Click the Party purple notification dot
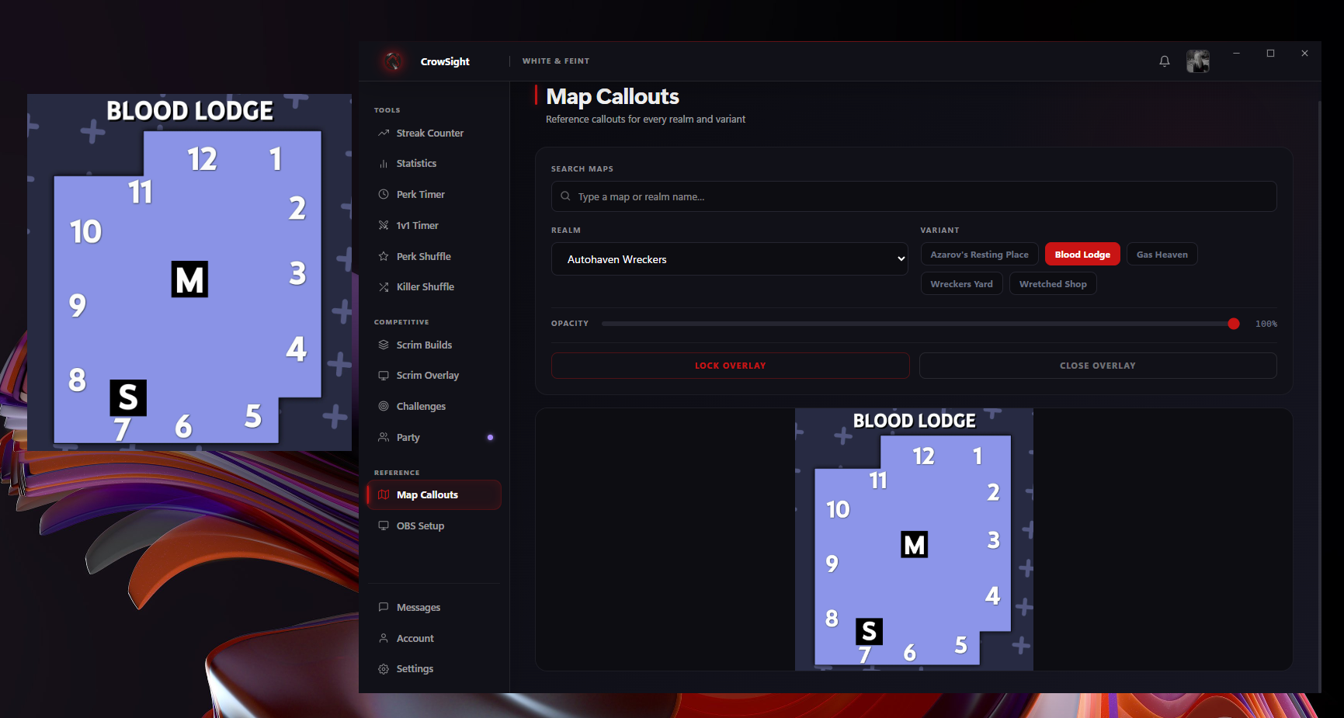1344x718 pixels. (x=490, y=437)
